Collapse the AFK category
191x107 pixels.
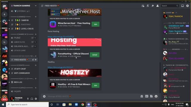(21, 88)
